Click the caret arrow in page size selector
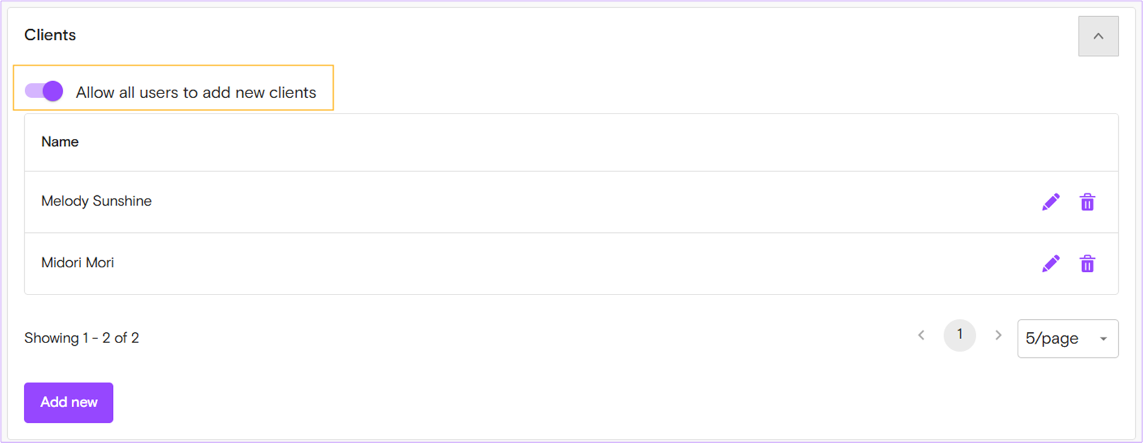 [1103, 339]
